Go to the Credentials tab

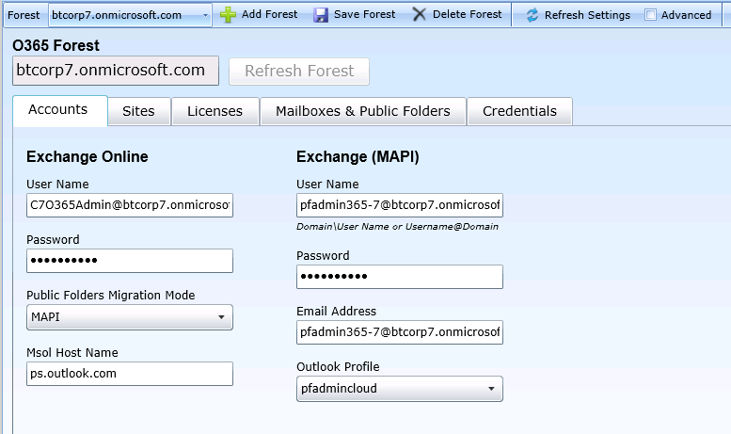pyautogui.click(x=519, y=111)
